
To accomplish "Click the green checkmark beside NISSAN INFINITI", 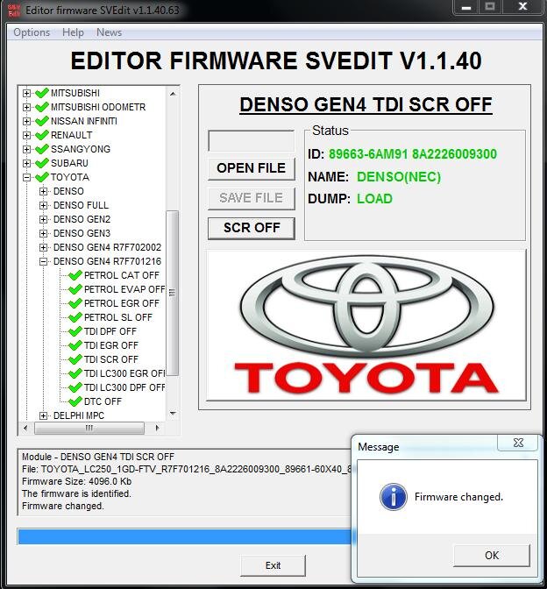I will 42,121.
